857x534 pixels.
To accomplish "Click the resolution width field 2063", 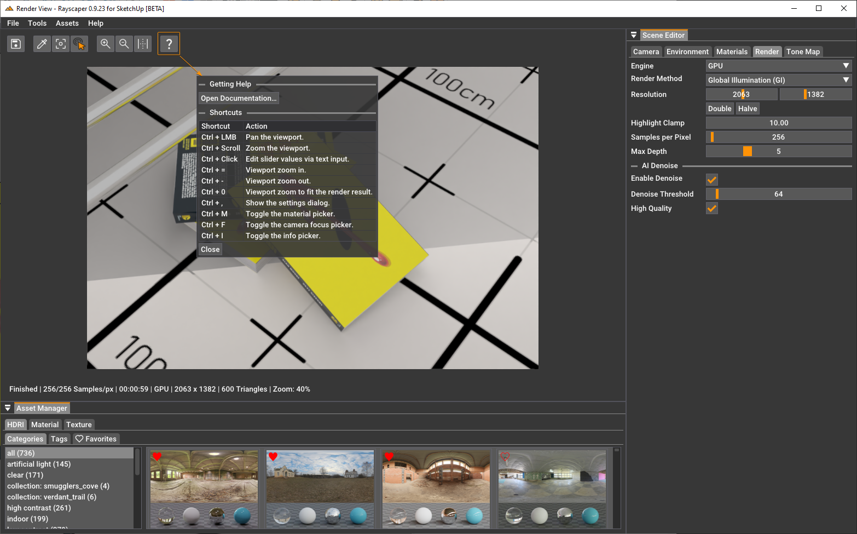I will tap(742, 94).
